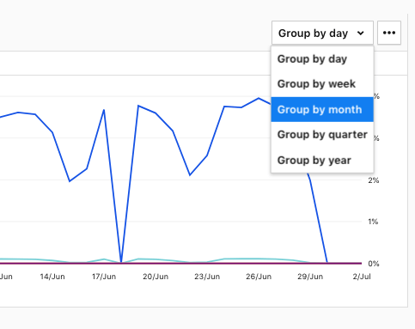Click the 1% y-axis label

373,222
